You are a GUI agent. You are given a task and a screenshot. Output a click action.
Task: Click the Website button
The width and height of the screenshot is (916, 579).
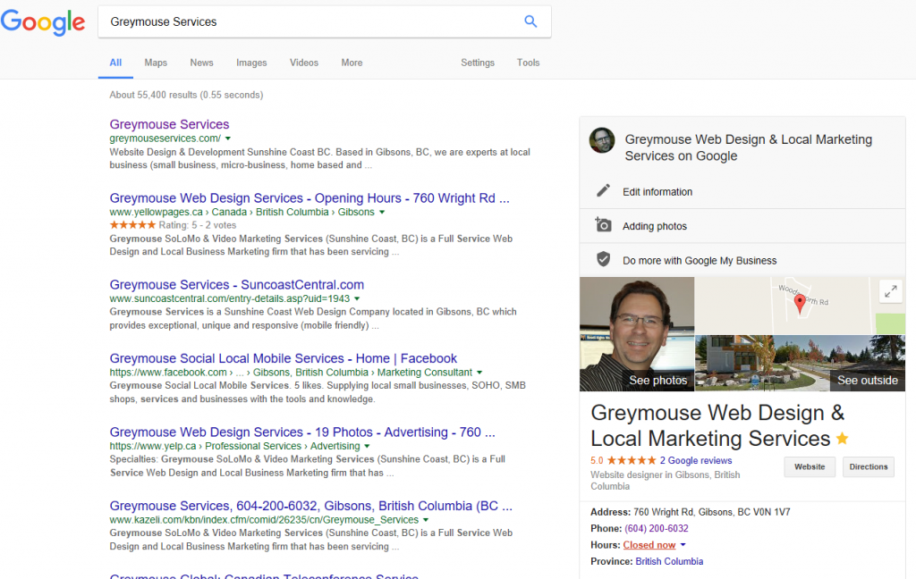click(810, 467)
